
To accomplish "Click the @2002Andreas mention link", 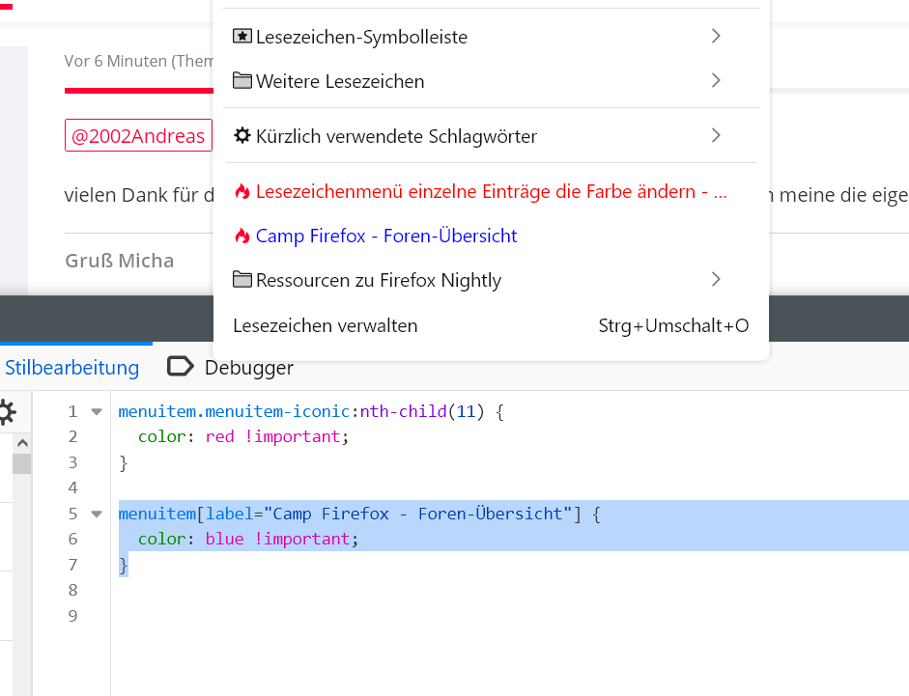I will coord(138,136).
